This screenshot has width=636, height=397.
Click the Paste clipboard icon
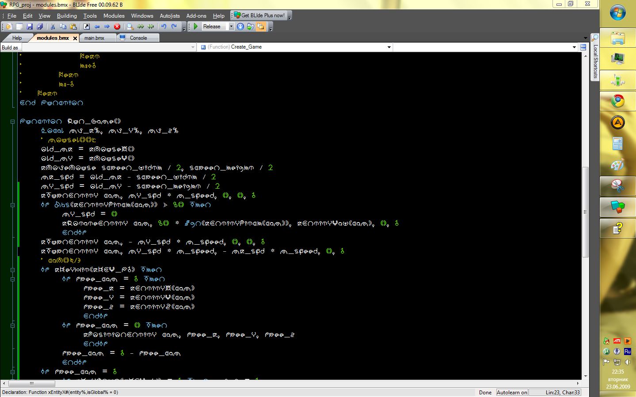(73, 26)
